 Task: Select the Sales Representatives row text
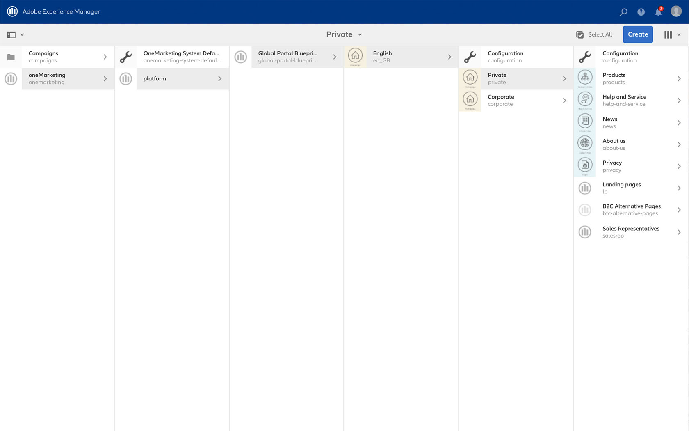click(631, 232)
